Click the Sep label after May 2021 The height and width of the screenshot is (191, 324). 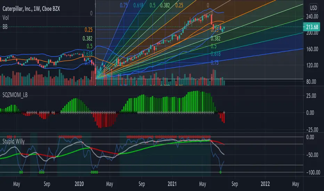235,184
